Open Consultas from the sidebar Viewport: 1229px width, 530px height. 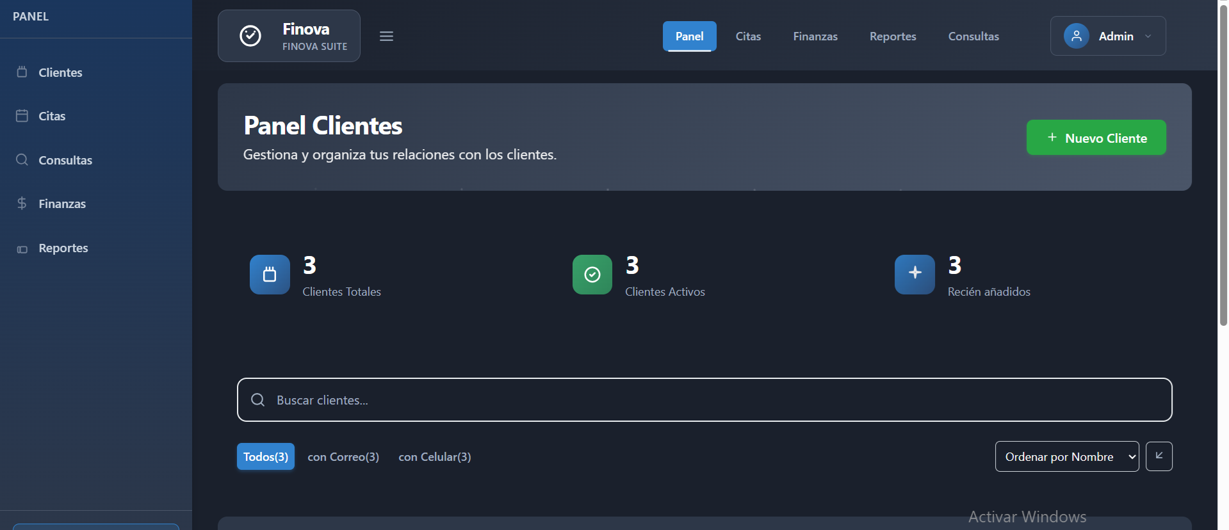[x=65, y=160]
